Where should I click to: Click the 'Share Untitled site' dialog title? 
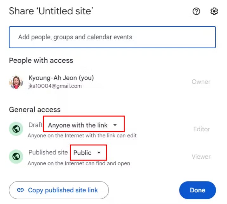[x=51, y=11]
